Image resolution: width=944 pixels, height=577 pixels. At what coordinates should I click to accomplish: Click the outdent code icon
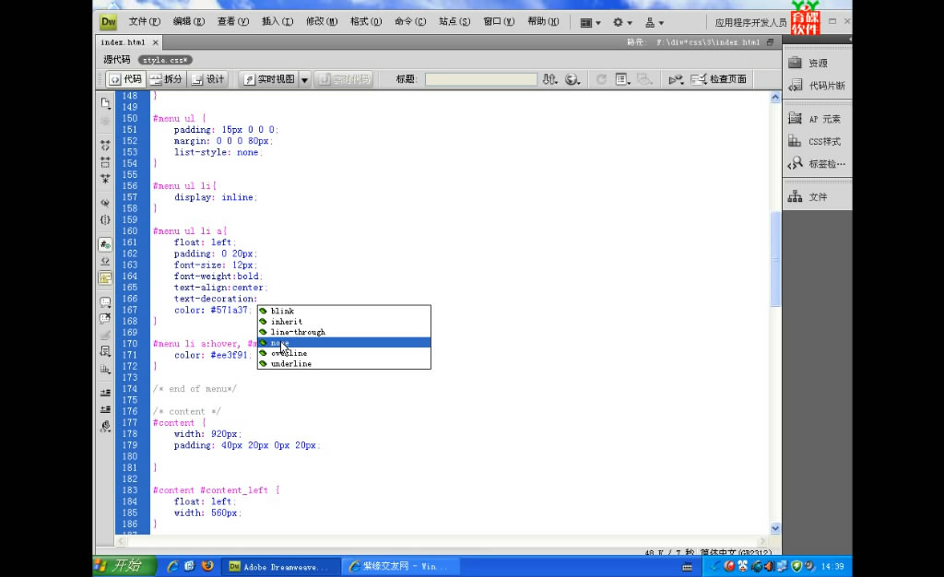[x=105, y=409]
